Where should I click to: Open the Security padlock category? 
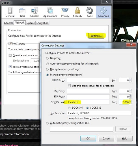pyautogui.click(x=77, y=12)
